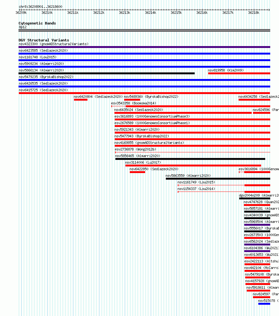The image size is (279, 316).
Task: Click the nsv4323300 gnomAD variant label
Action: coord(54,44)
